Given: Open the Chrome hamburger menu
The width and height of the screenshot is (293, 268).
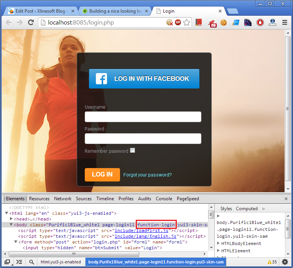Looking at the screenshot, I should [285, 23].
